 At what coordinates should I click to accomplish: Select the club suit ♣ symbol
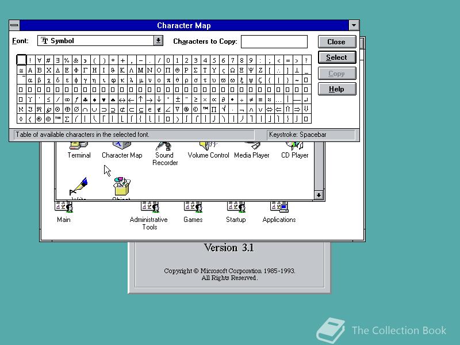pos(85,99)
